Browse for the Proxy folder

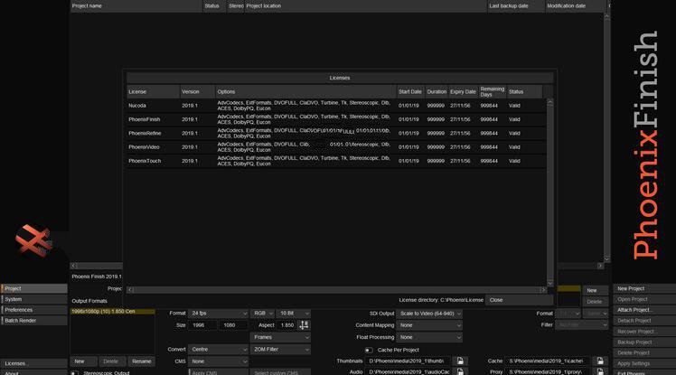[600, 371]
